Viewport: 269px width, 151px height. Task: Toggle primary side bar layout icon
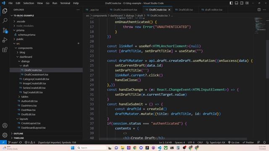pyautogui.click(x=231, y=3)
